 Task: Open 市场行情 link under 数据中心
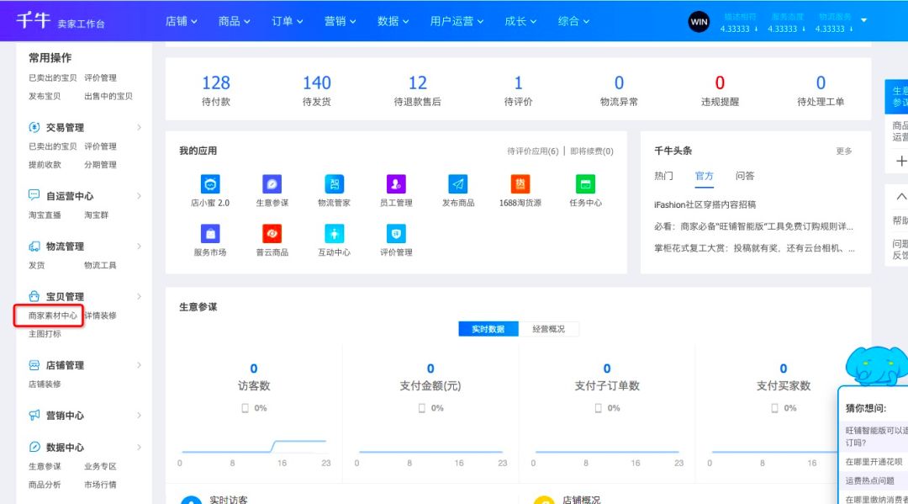coord(100,485)
